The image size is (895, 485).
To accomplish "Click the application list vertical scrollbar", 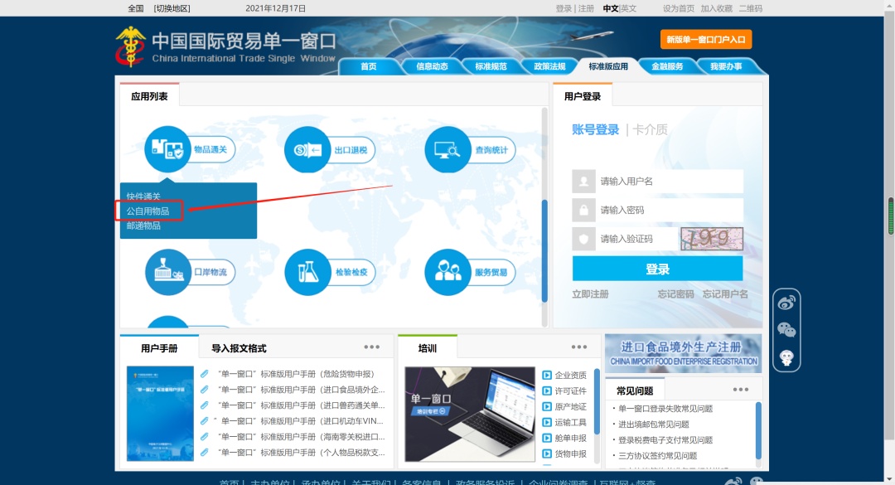I will pos(544,250).
